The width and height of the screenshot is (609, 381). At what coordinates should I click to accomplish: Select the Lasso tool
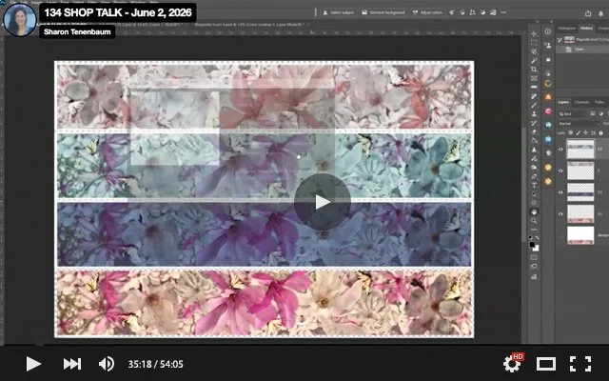[535, 51]
